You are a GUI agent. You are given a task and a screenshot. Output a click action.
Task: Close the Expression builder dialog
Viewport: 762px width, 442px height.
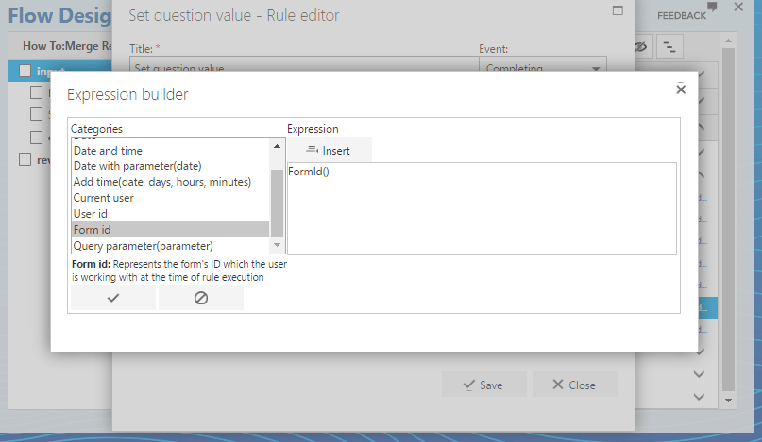point(681,90)
